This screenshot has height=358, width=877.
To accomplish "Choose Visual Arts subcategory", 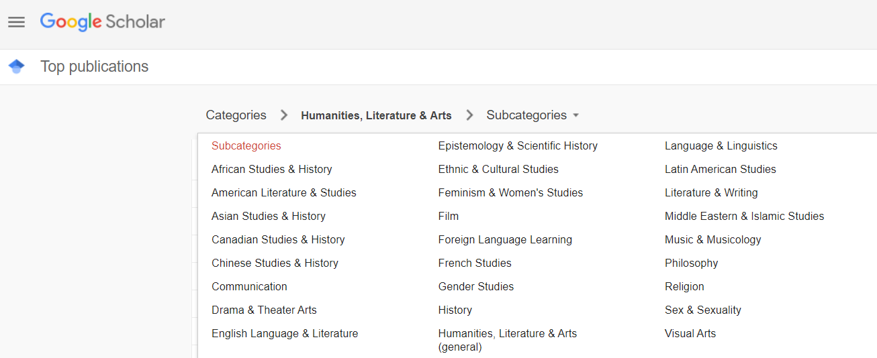I will pos(690,333).
